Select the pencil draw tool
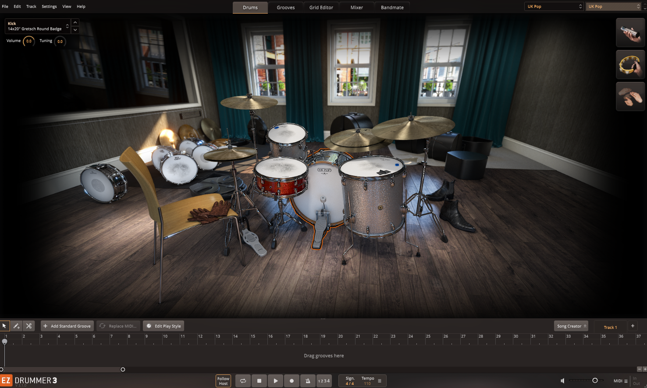 coord(16,326)
